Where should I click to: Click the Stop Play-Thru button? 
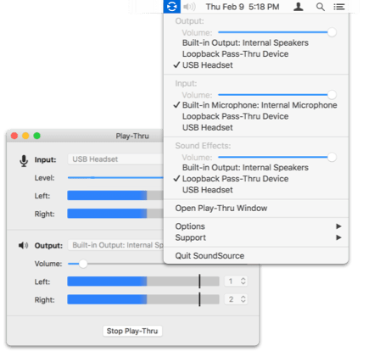(132, 331)
